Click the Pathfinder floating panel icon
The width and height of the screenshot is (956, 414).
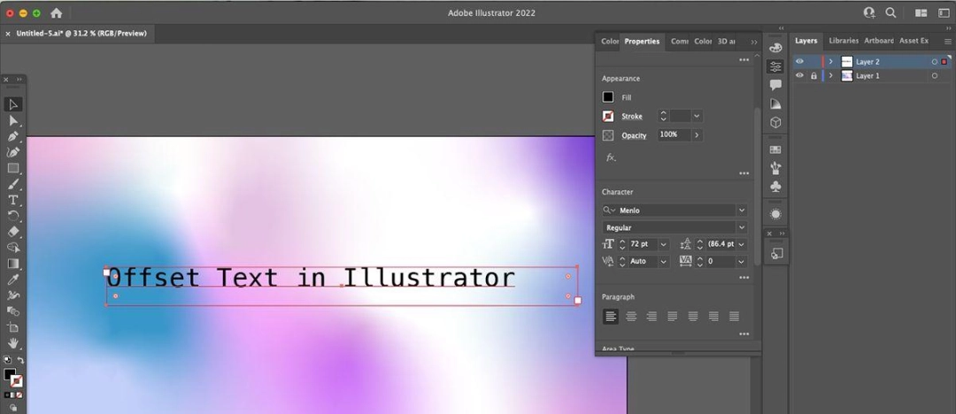click(777, 254)
